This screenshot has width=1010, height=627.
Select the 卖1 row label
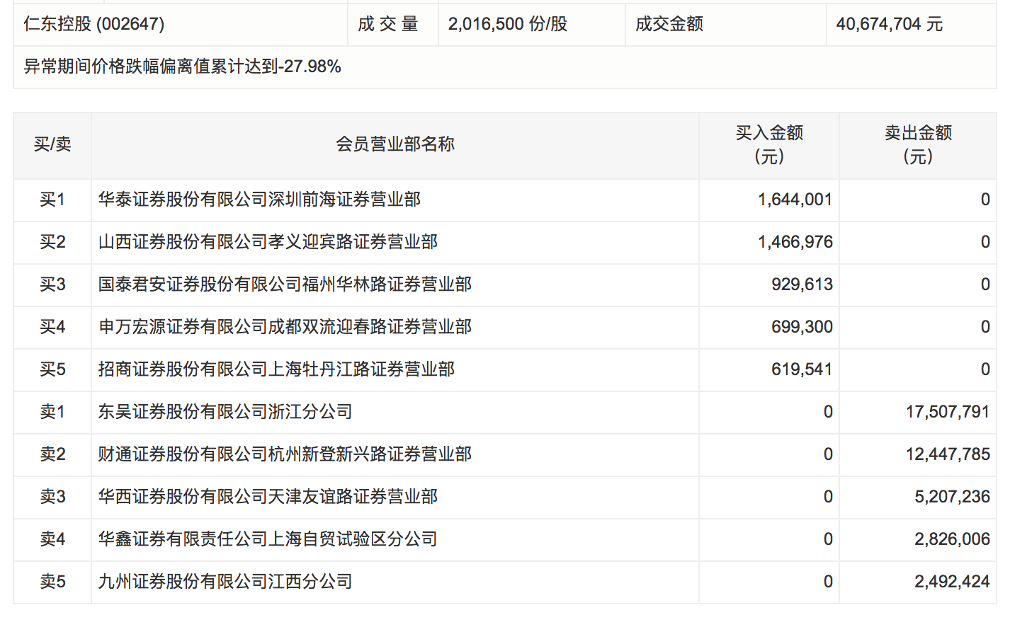(52, 412)
